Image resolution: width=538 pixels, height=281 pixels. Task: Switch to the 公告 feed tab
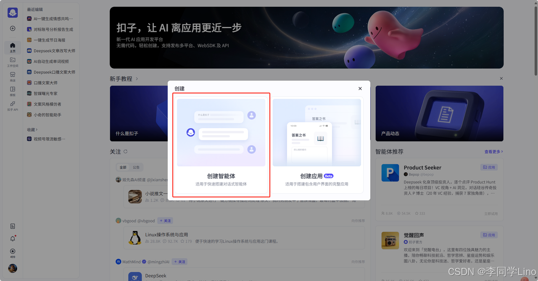pyautogui.click(x=136, y=167)
